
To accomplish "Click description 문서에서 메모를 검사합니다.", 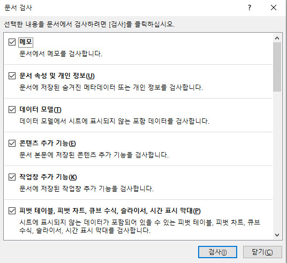I will (61, 54).
